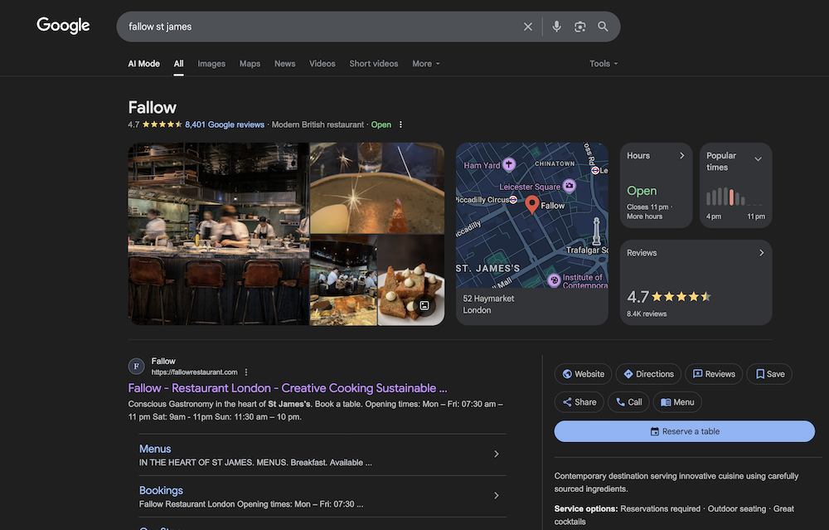829x530 pixels.
Task: Click the voice search microphone icon
Action: (x=556, y=27)
